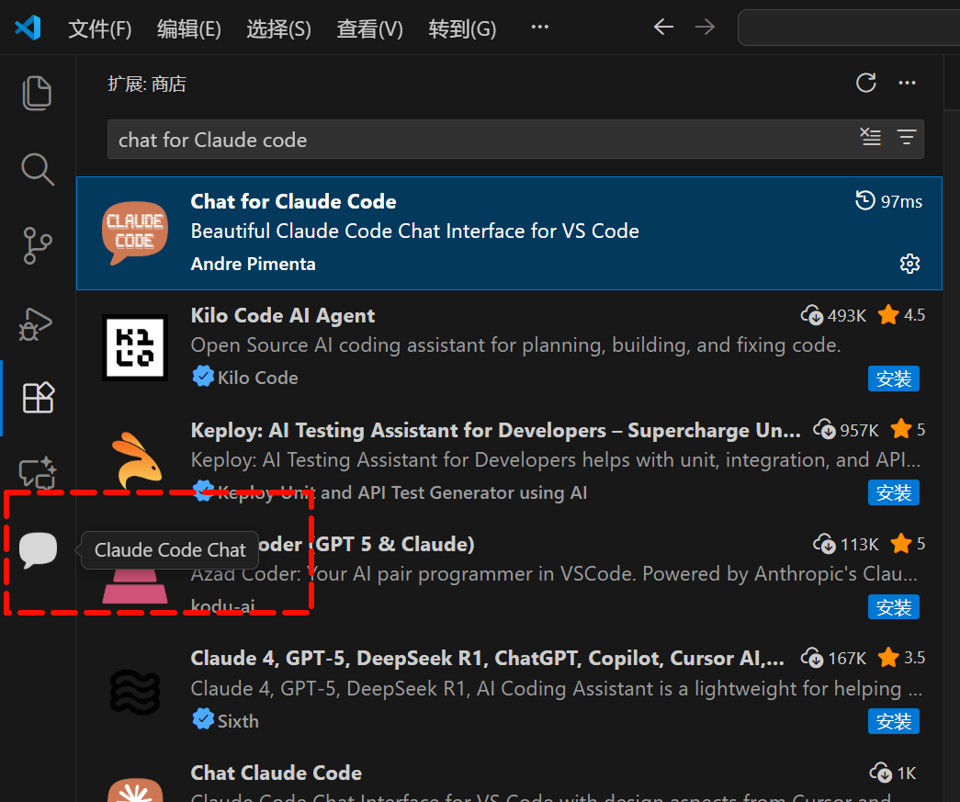
Task: Click the Beautiful Claude Code Chat Interface description
Action: 415,232
